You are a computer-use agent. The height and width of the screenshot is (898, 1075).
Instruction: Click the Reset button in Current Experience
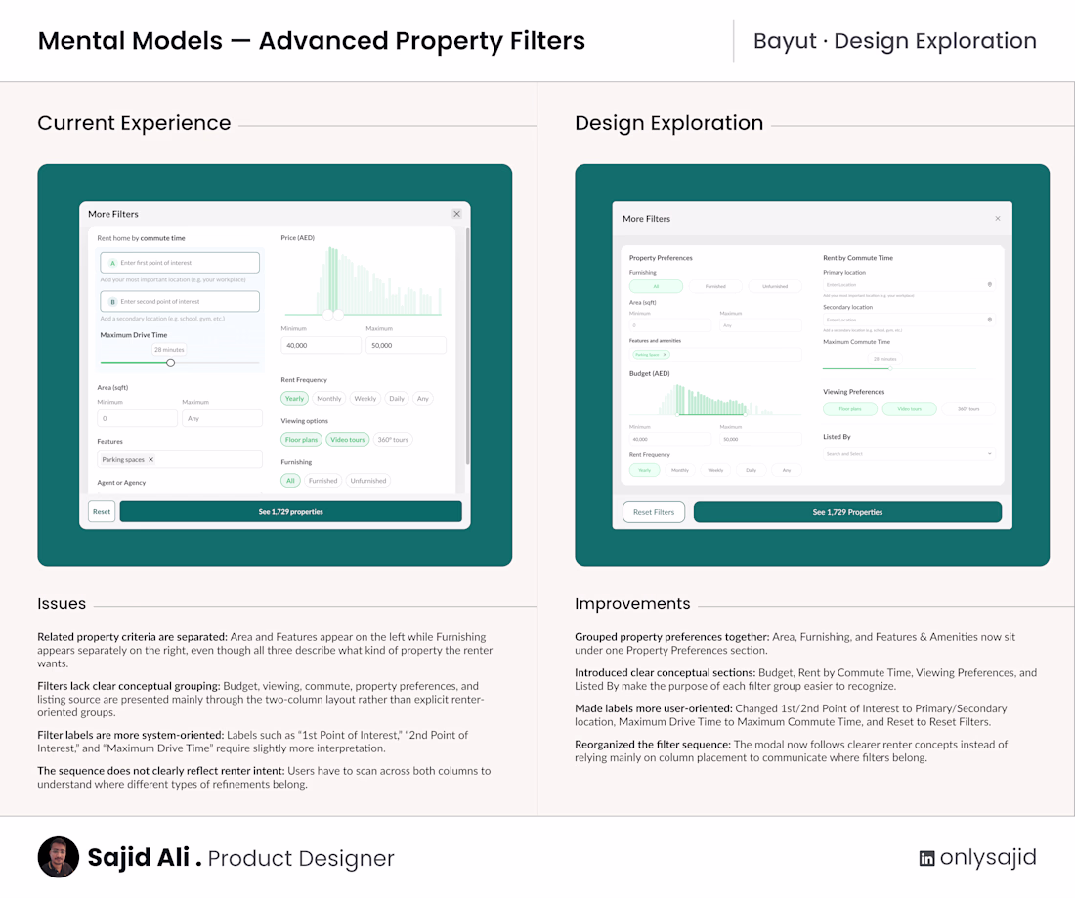(x=102, y=511)
